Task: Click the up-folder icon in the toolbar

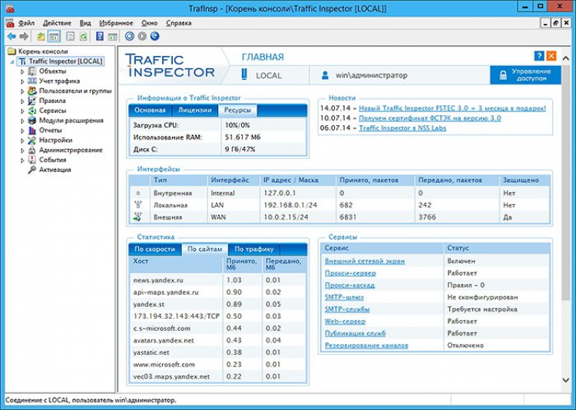Action: click(41, 36)
